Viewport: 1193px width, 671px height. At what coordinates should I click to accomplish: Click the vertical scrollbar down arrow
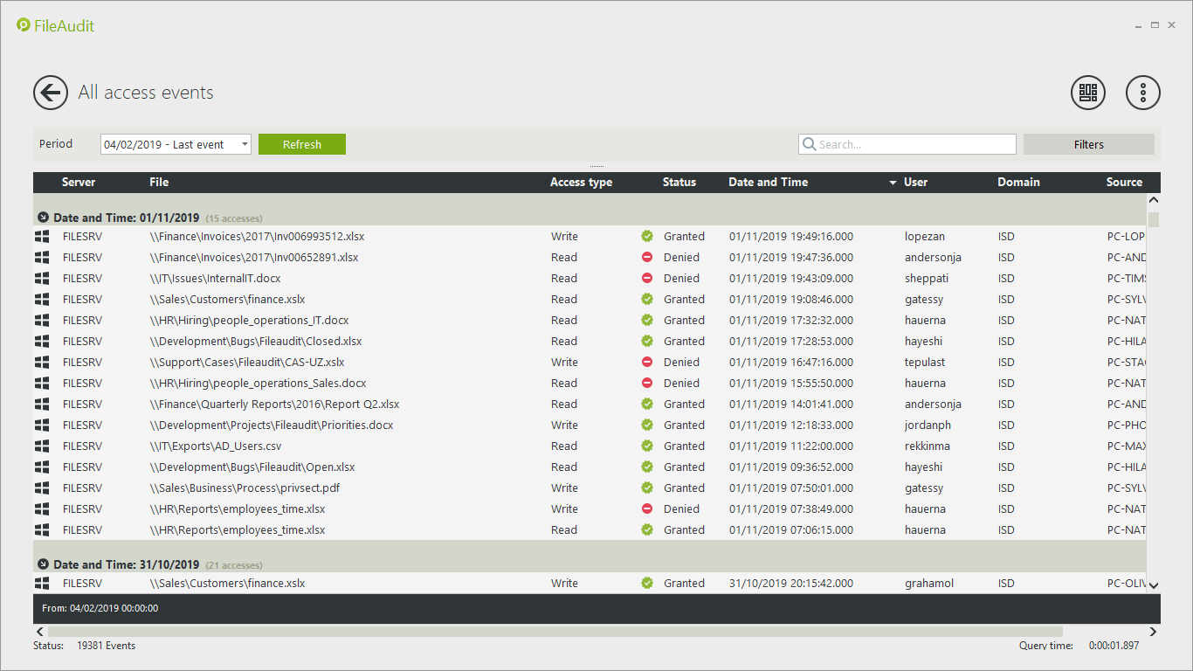pyautogui.click(x=1153, y=585)
